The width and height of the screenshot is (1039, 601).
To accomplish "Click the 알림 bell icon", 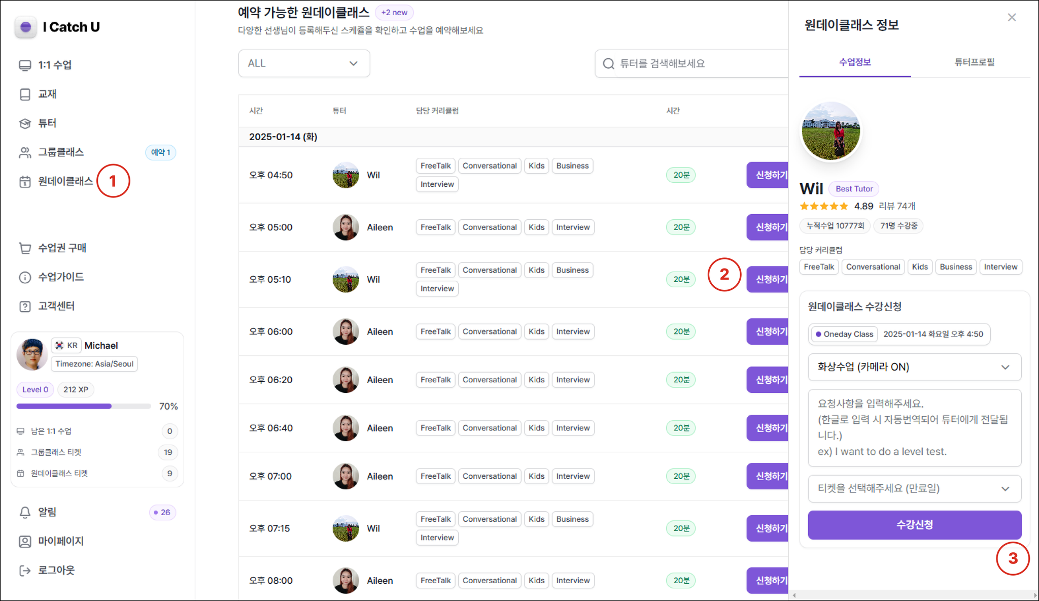I will pyautogui.click(x=25, y=512).
